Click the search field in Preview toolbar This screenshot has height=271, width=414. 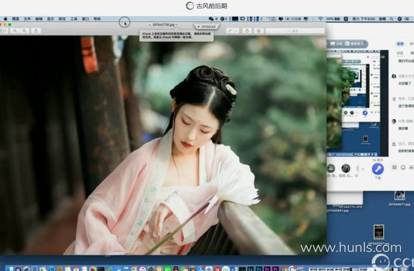[295, 31]
